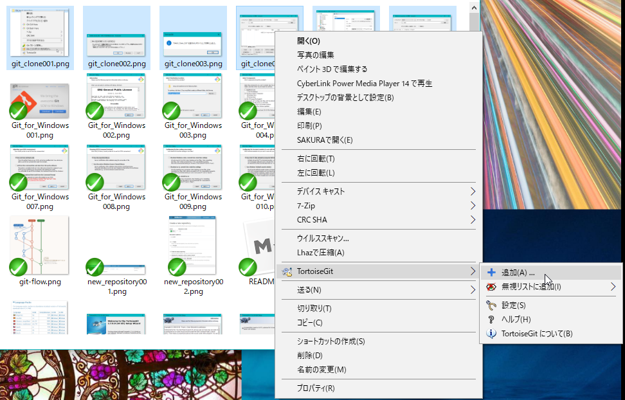The image size is (625, 400).
Task: Click the info icon beside TortoiseGit について(B)
Action: (x=492, y=334)
